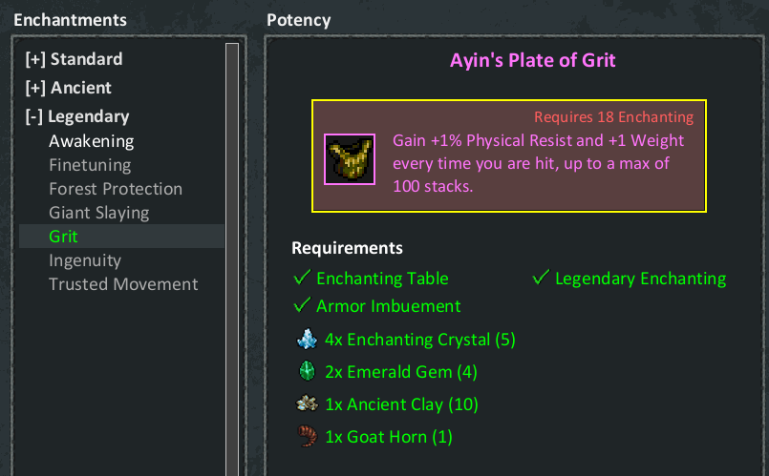Image resolution: width=769 pixels, height=476 pixels.
Task: Click the Enchanting Table checkmark
Action: pyautogui.click(x=302, y=279)
